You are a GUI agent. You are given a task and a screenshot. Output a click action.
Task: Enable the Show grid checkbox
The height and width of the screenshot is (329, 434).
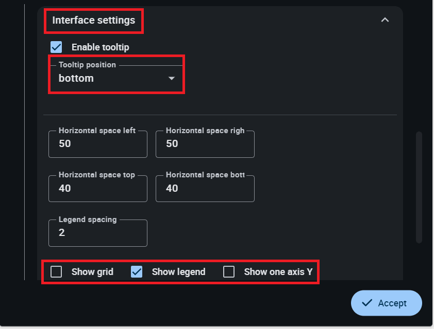(56, 272)
